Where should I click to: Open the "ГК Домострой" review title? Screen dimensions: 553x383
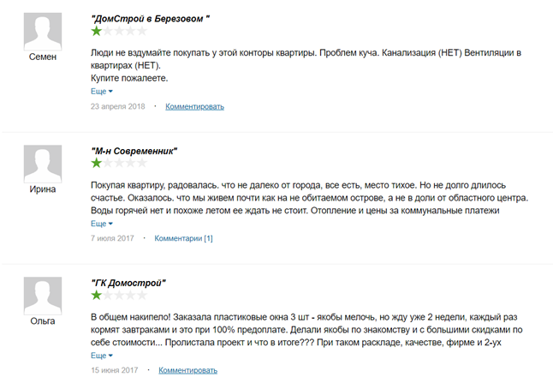point(128,283)
